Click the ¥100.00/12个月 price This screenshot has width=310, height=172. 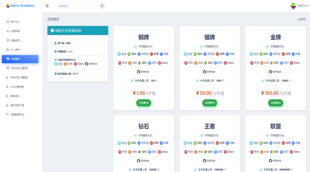click(276, 93)
